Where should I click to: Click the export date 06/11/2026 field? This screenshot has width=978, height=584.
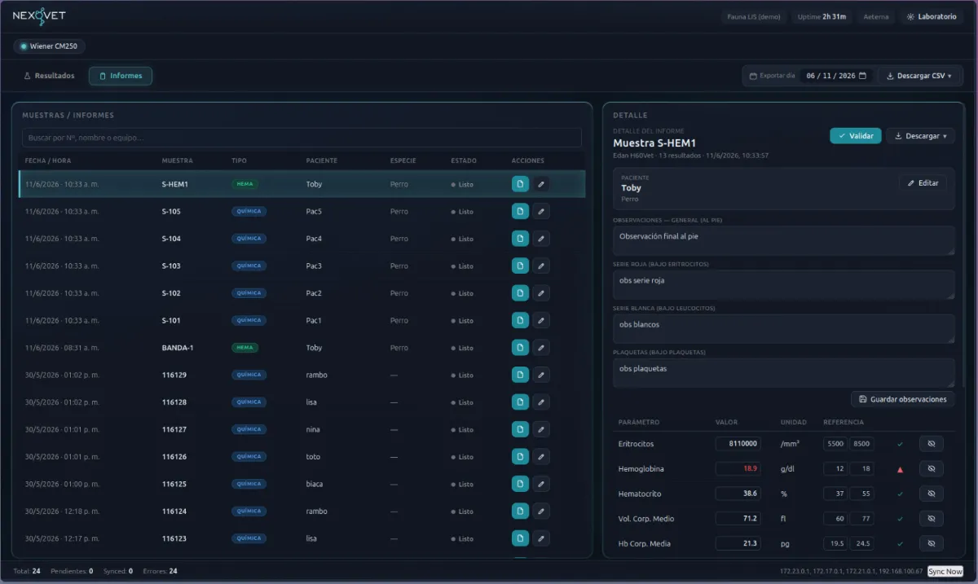click(x=836, y=76)
